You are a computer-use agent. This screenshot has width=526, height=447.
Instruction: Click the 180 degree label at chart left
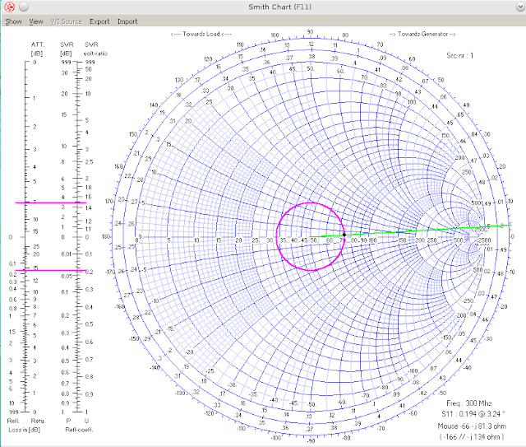tap(106, 236)
